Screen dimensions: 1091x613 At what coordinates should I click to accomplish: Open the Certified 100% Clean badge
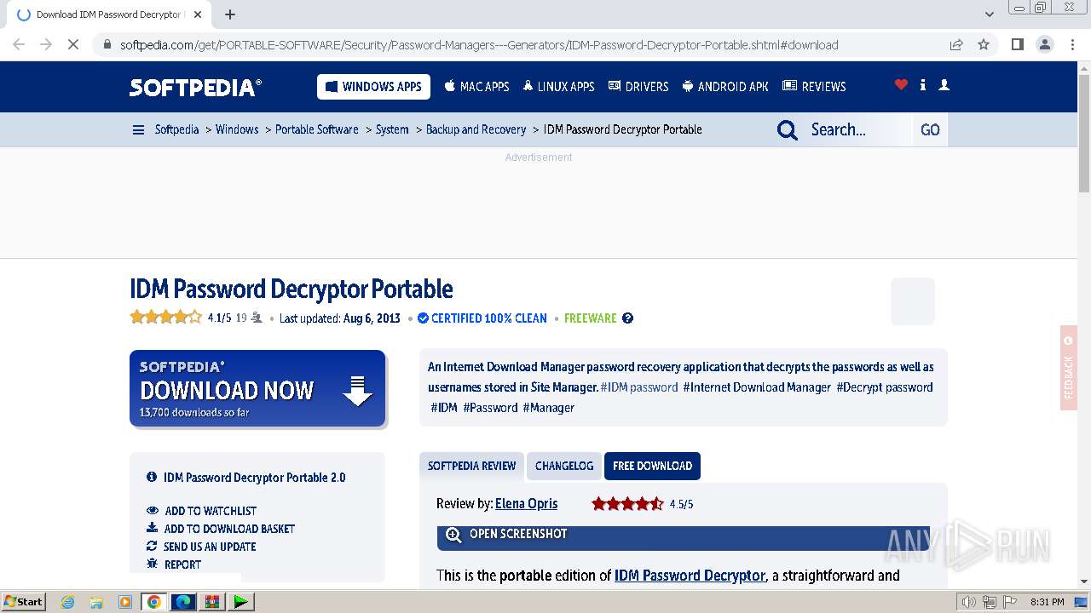point(482,318)
